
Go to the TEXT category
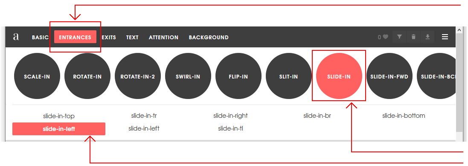(x=132, y=37)
